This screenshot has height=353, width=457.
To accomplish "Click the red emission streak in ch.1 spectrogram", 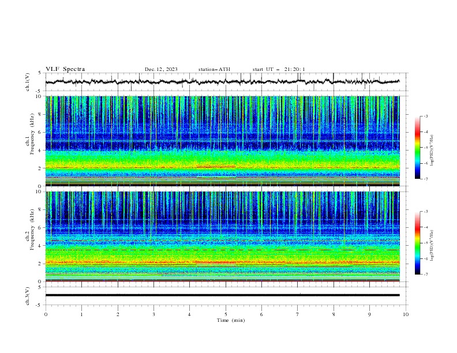I will click(216, 167).
